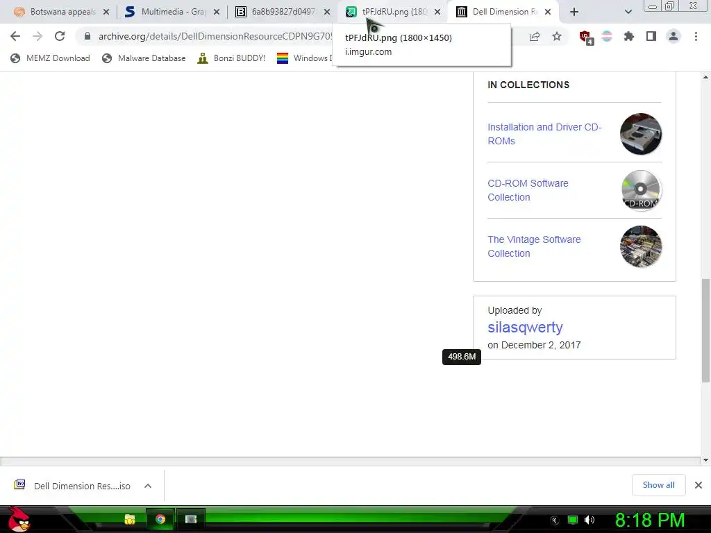Click the CD drive collection thumbnail
711x533 pixels.
coord(640,134)
